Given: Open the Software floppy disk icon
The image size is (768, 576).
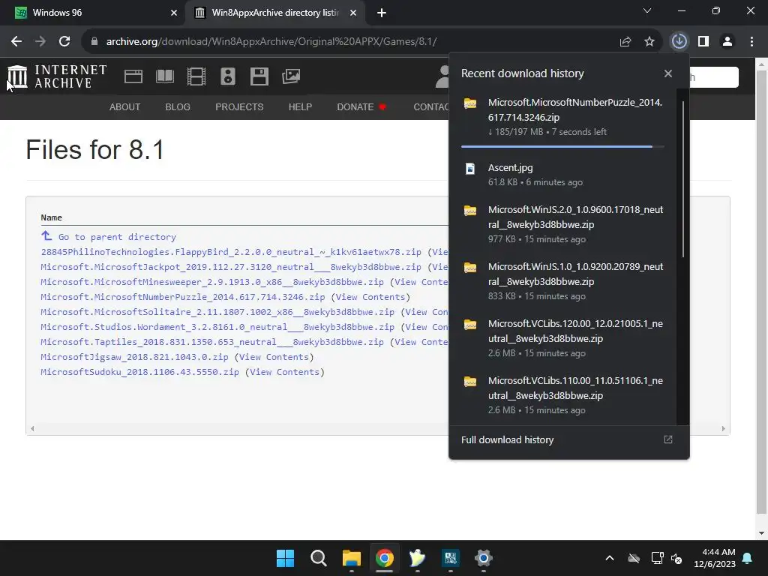Looking at the screenshot, I should coord(259,76).
